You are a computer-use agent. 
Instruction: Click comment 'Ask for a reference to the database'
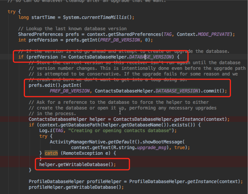pos(119,102)
